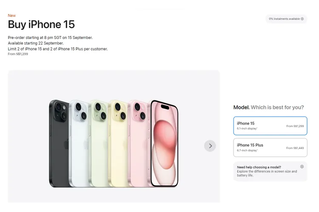The image size is (319, 212).
Task: Click the green iPhone 15 in gallery
Action: (99, 143)
